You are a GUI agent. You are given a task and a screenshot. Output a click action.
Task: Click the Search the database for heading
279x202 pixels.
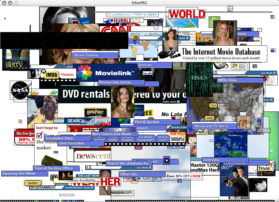pyautogui.click(x=129, y=163)
